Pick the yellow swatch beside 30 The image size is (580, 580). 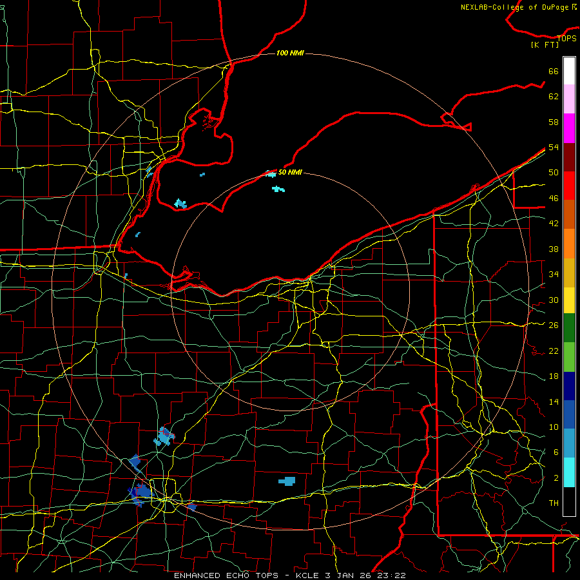(569, 300)
